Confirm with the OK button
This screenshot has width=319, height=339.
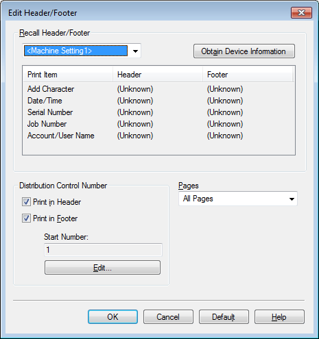[x=113, y=317]
